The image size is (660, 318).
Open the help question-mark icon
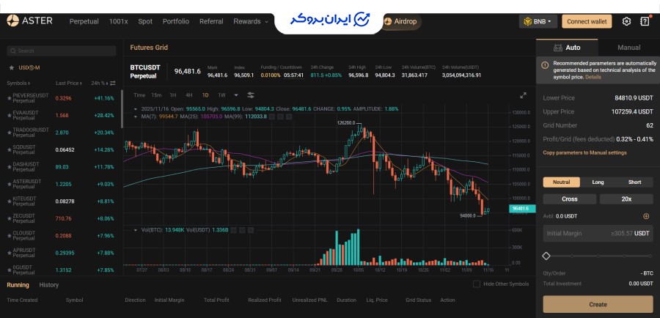645,21
